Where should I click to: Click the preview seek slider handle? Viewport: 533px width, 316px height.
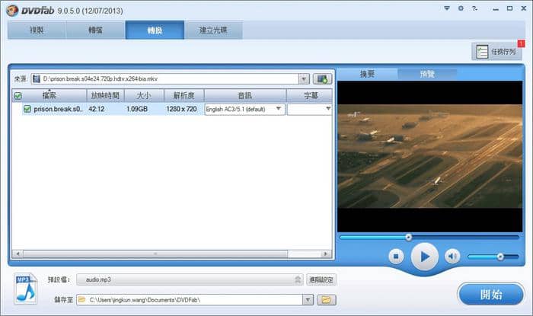pos(409,237)
